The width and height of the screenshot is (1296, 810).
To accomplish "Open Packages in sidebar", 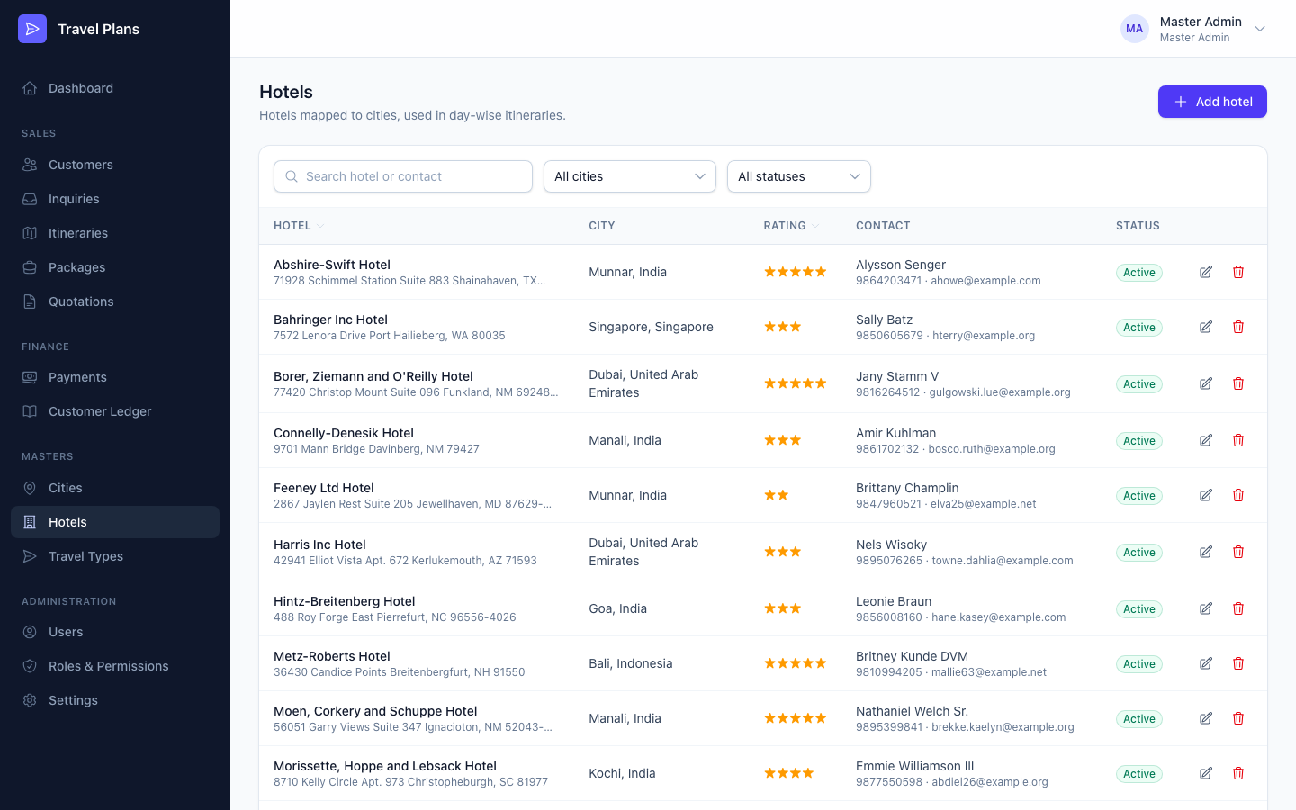I will click(x=115, y=267).
